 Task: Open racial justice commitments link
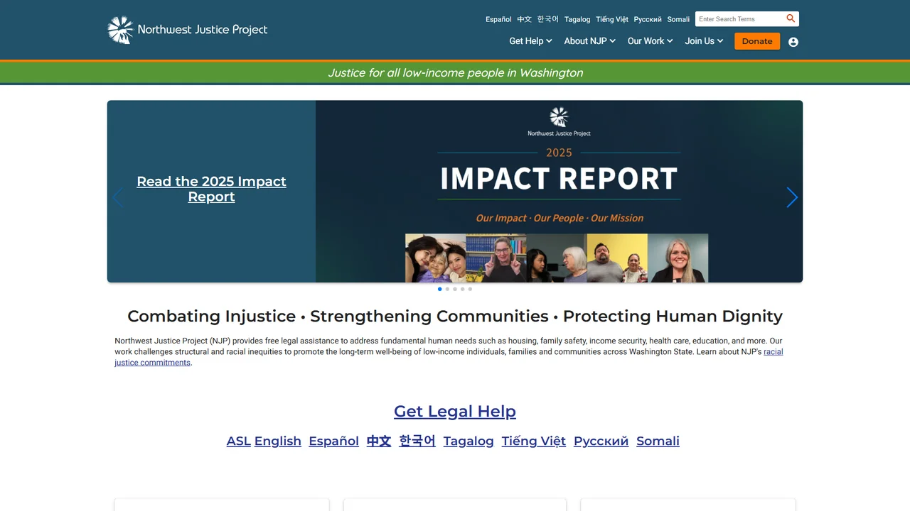(449, 357)
